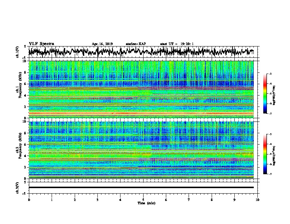Click time axis tick label "3"
Viewport: 290px width, 224px height.
coord(97,200)
